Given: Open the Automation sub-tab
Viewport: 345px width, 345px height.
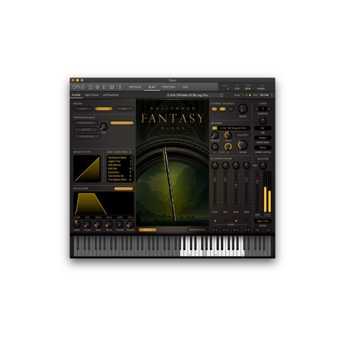Looking at the screenshot, I should click(x=111, y=95).
